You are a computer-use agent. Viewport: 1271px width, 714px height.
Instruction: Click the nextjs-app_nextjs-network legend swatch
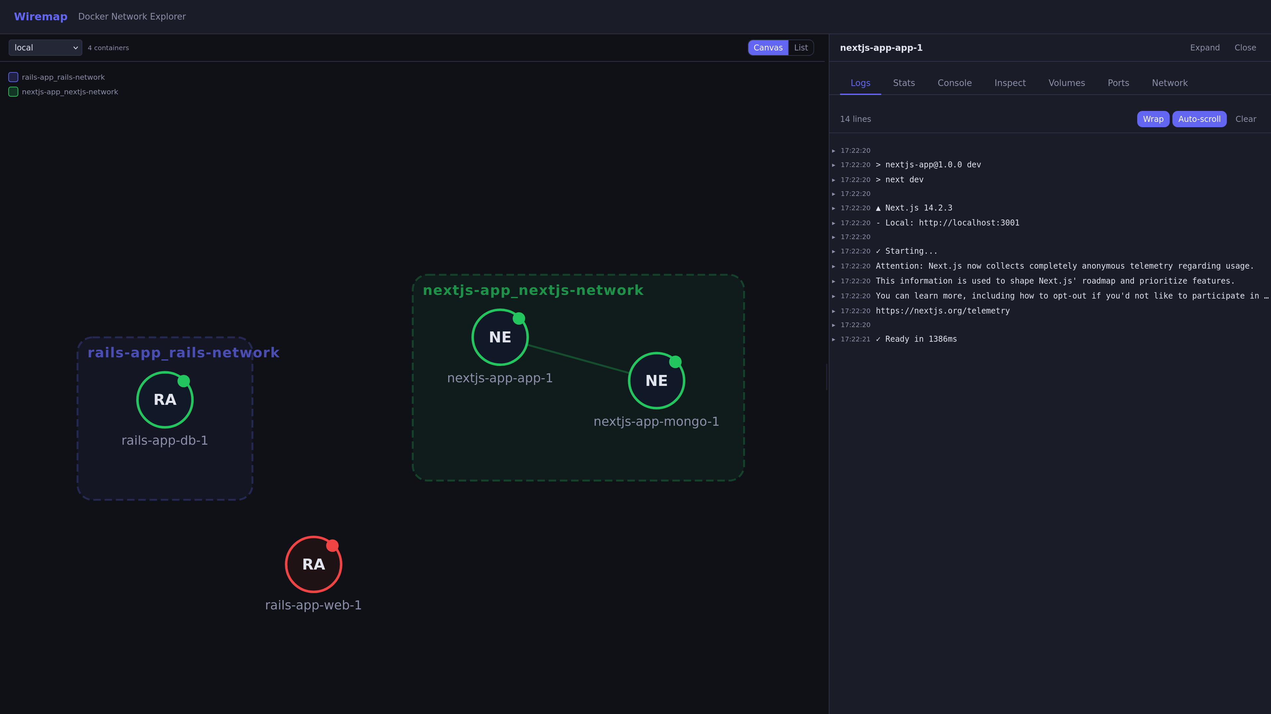point(13,92)
